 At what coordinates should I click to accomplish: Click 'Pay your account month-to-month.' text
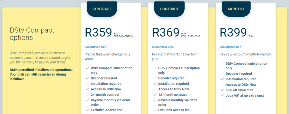point(246,54)
